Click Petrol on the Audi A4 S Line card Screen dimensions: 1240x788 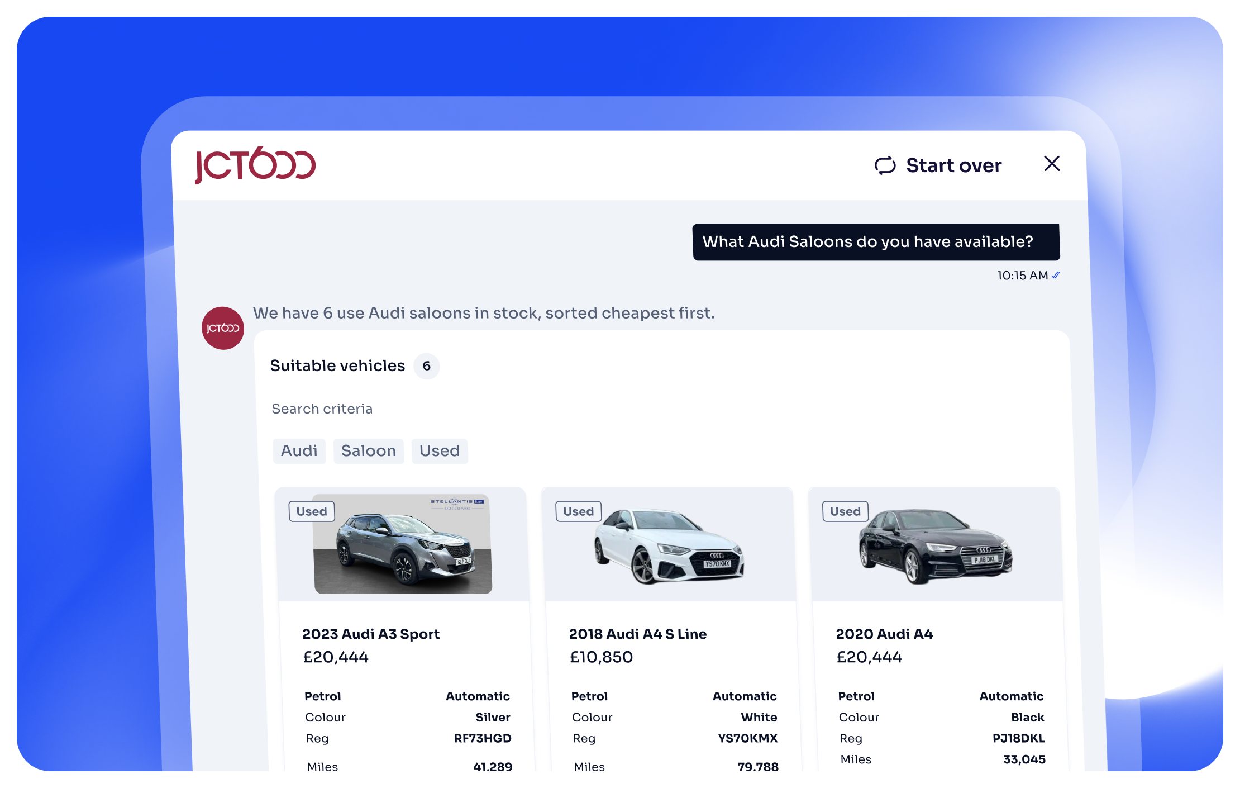(589, 696)
